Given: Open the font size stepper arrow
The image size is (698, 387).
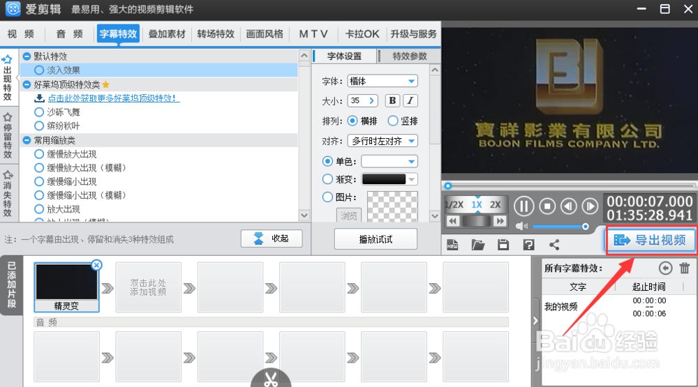Looking at the screenshot, I should click(372, 101).
